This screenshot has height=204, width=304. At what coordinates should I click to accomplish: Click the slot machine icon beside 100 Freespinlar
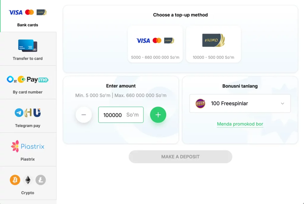tap(200, 103)
